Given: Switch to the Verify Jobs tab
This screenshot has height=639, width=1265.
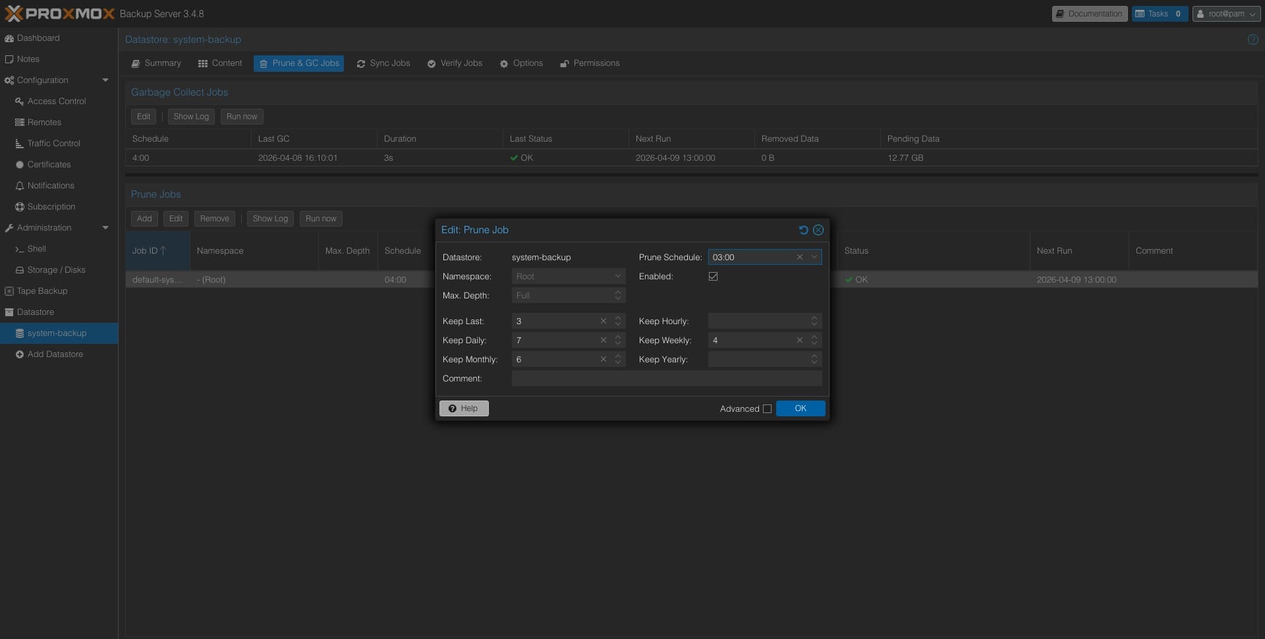Looking at the screenshot, I should click(x=455, y=63).
